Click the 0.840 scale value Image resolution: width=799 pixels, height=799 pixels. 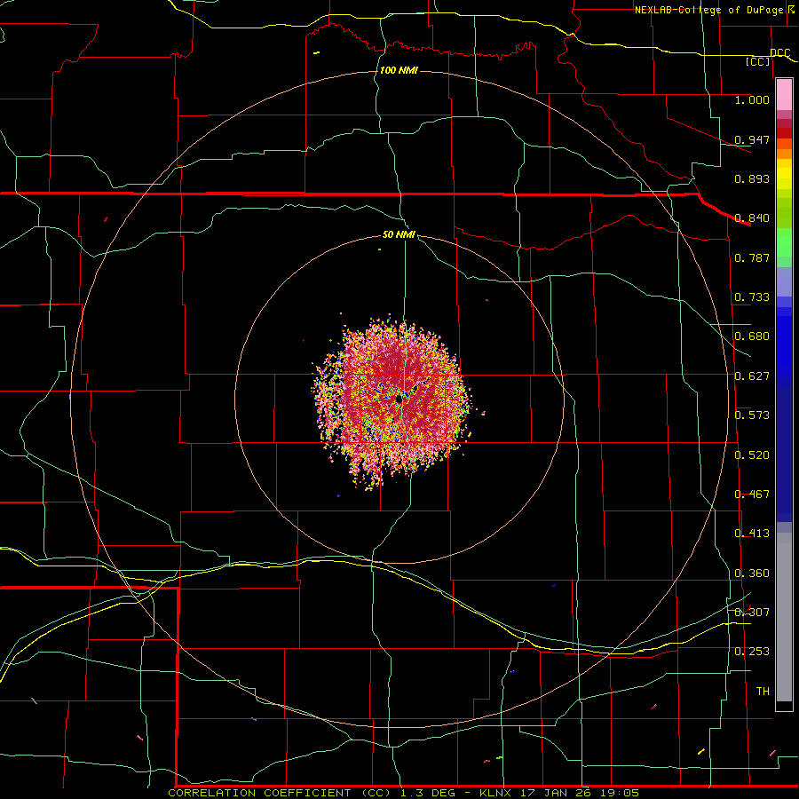(x=752, y=218)
